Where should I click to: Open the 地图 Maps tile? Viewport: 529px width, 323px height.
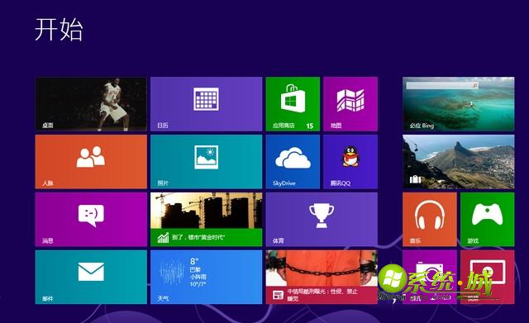pyautogui.click(x=350, y=104)
